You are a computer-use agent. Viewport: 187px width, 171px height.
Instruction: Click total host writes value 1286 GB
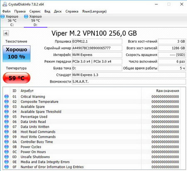pyautogui.click(x=172, y=48)
